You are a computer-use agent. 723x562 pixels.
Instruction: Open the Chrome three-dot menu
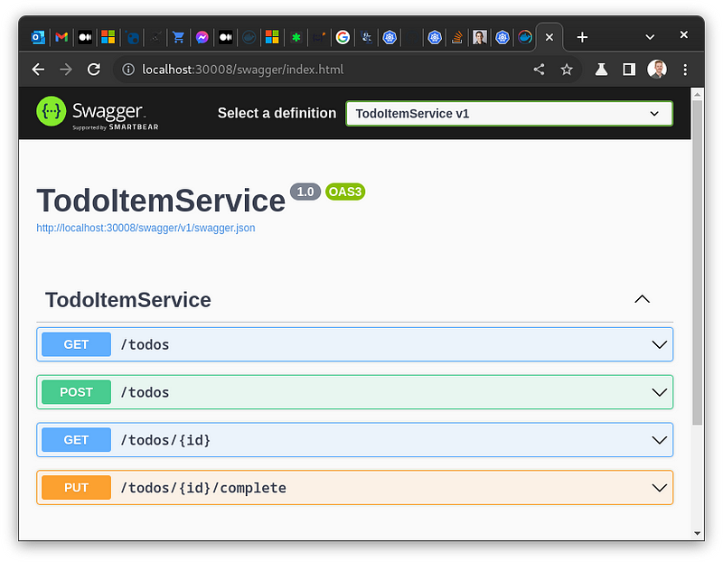pos(685,70)
